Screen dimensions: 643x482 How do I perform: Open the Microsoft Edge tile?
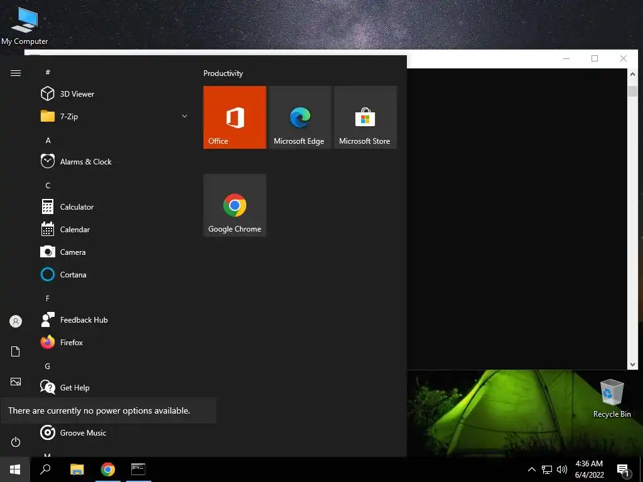(x=300, y=117)
